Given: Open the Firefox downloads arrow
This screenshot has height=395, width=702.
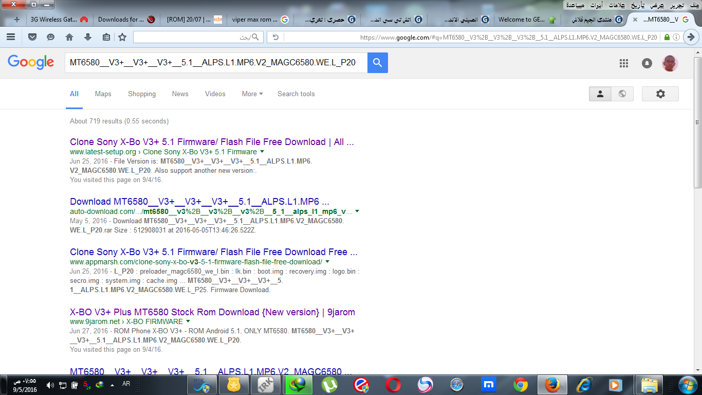Looking at the screenshot, I should tap(88, 37).
